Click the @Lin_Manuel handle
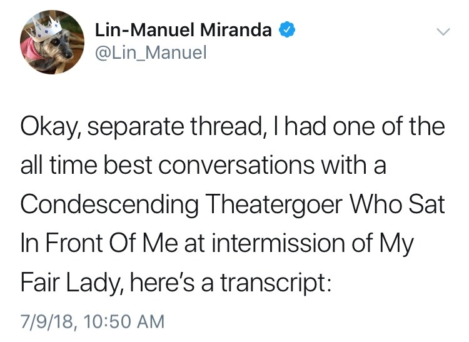Screen dimensions: 469x342 tap(150, 54)
